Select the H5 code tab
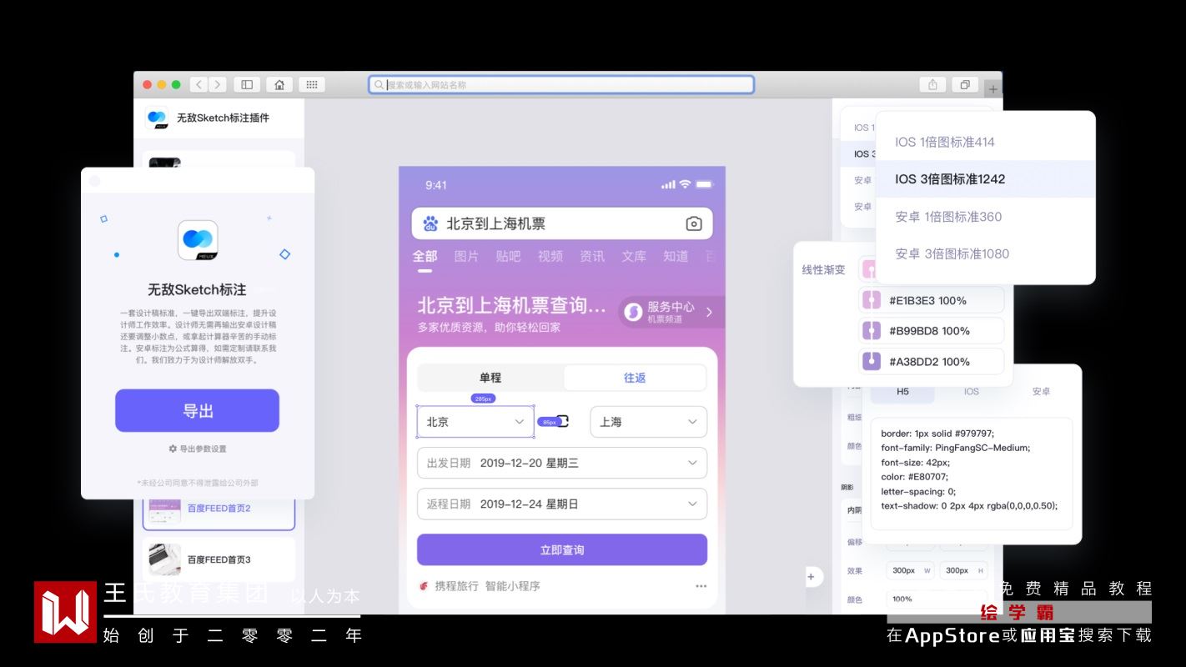 [902, 391]
